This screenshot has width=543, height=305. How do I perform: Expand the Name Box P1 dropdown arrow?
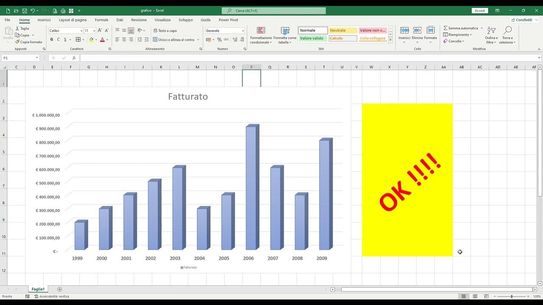tap(37, 58)
